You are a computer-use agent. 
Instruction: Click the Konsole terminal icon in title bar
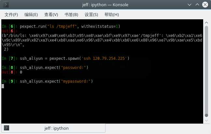6,5
